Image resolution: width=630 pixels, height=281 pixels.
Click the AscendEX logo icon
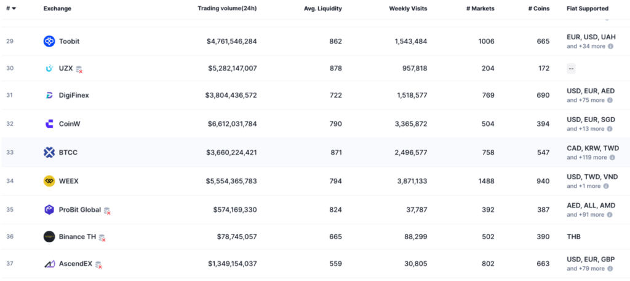tap(49, 264)
